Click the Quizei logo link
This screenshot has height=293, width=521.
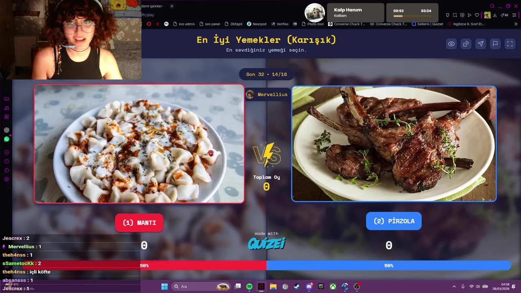click(x=267, y=243)
